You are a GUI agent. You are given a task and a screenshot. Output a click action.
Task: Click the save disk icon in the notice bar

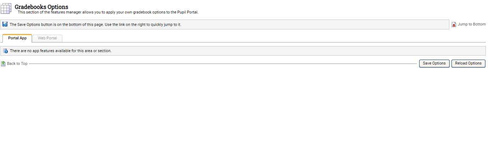pos(5,24)
